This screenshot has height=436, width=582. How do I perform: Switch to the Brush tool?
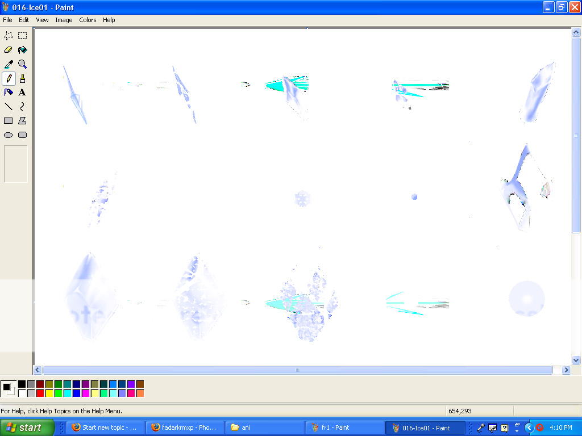click(x=22, y=78)
